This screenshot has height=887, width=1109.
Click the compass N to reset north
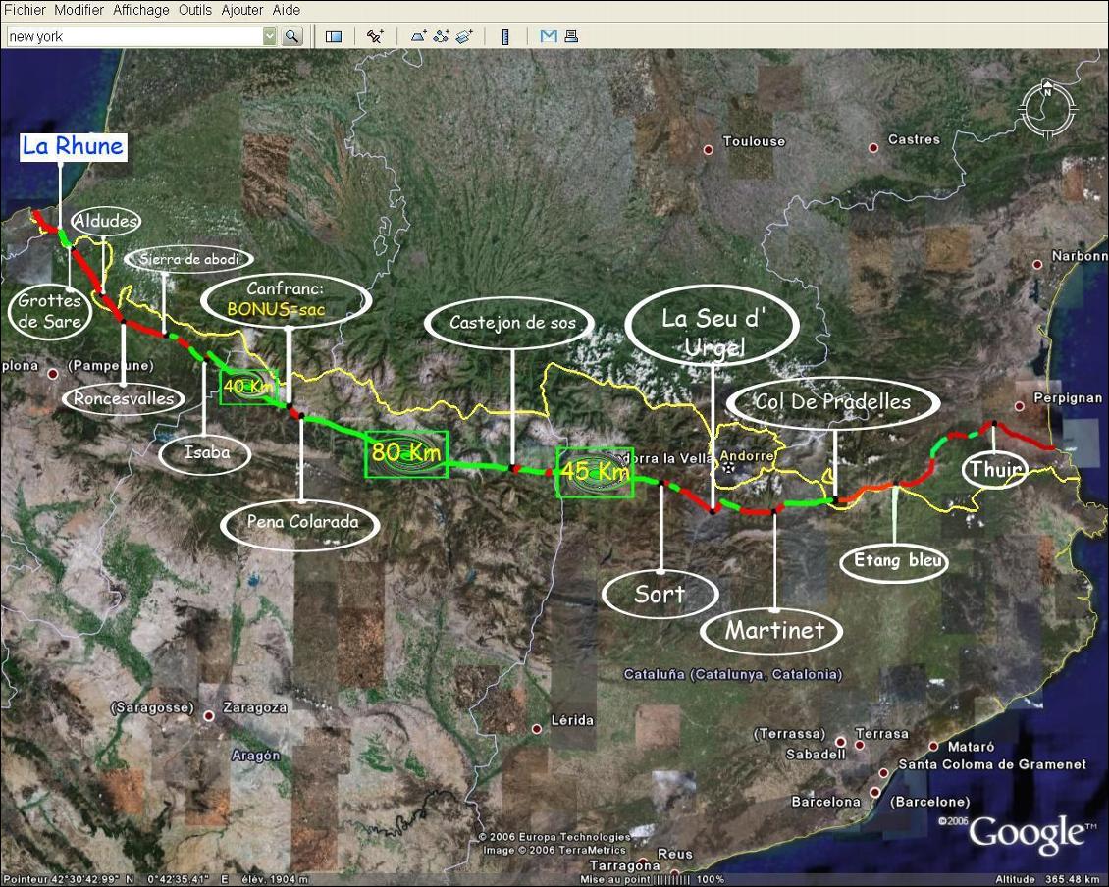[x=1047, y=90]
